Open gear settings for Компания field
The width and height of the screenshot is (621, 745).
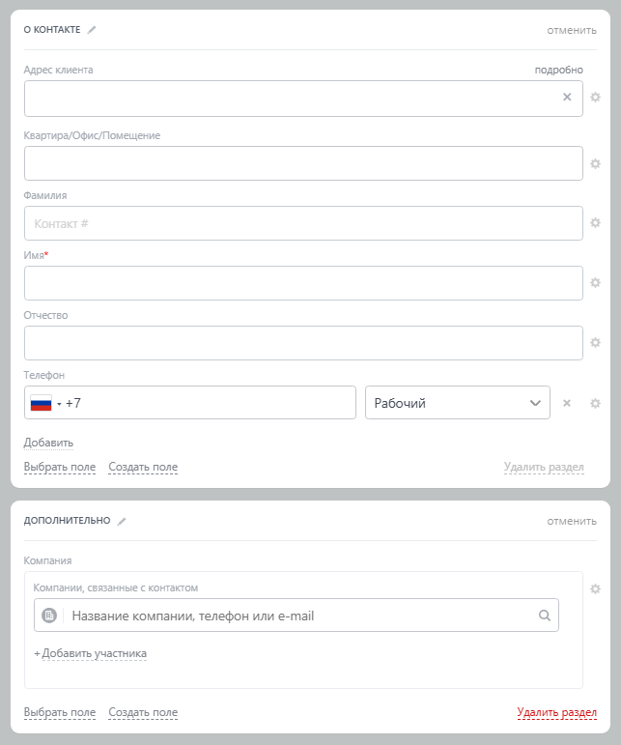596,588
